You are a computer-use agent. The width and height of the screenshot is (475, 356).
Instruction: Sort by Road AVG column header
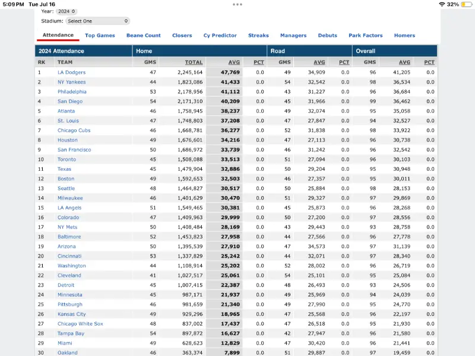point(319,62)
